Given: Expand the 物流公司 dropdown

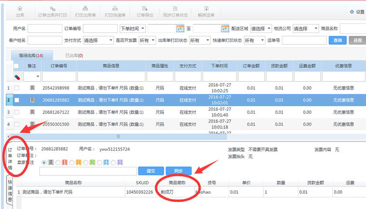Looking at the screenshot, I should 305,29.
